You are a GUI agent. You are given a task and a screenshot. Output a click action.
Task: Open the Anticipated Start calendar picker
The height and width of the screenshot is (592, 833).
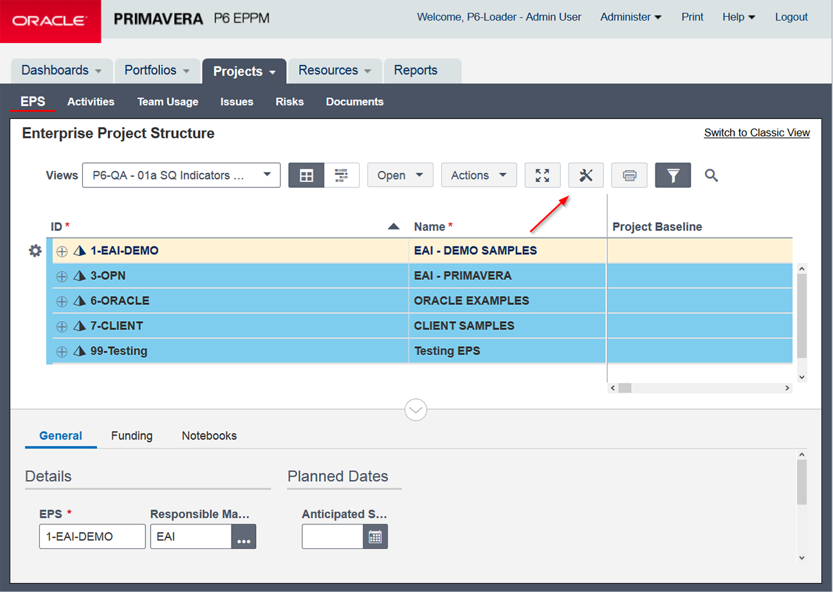click(x=376, y=537)
